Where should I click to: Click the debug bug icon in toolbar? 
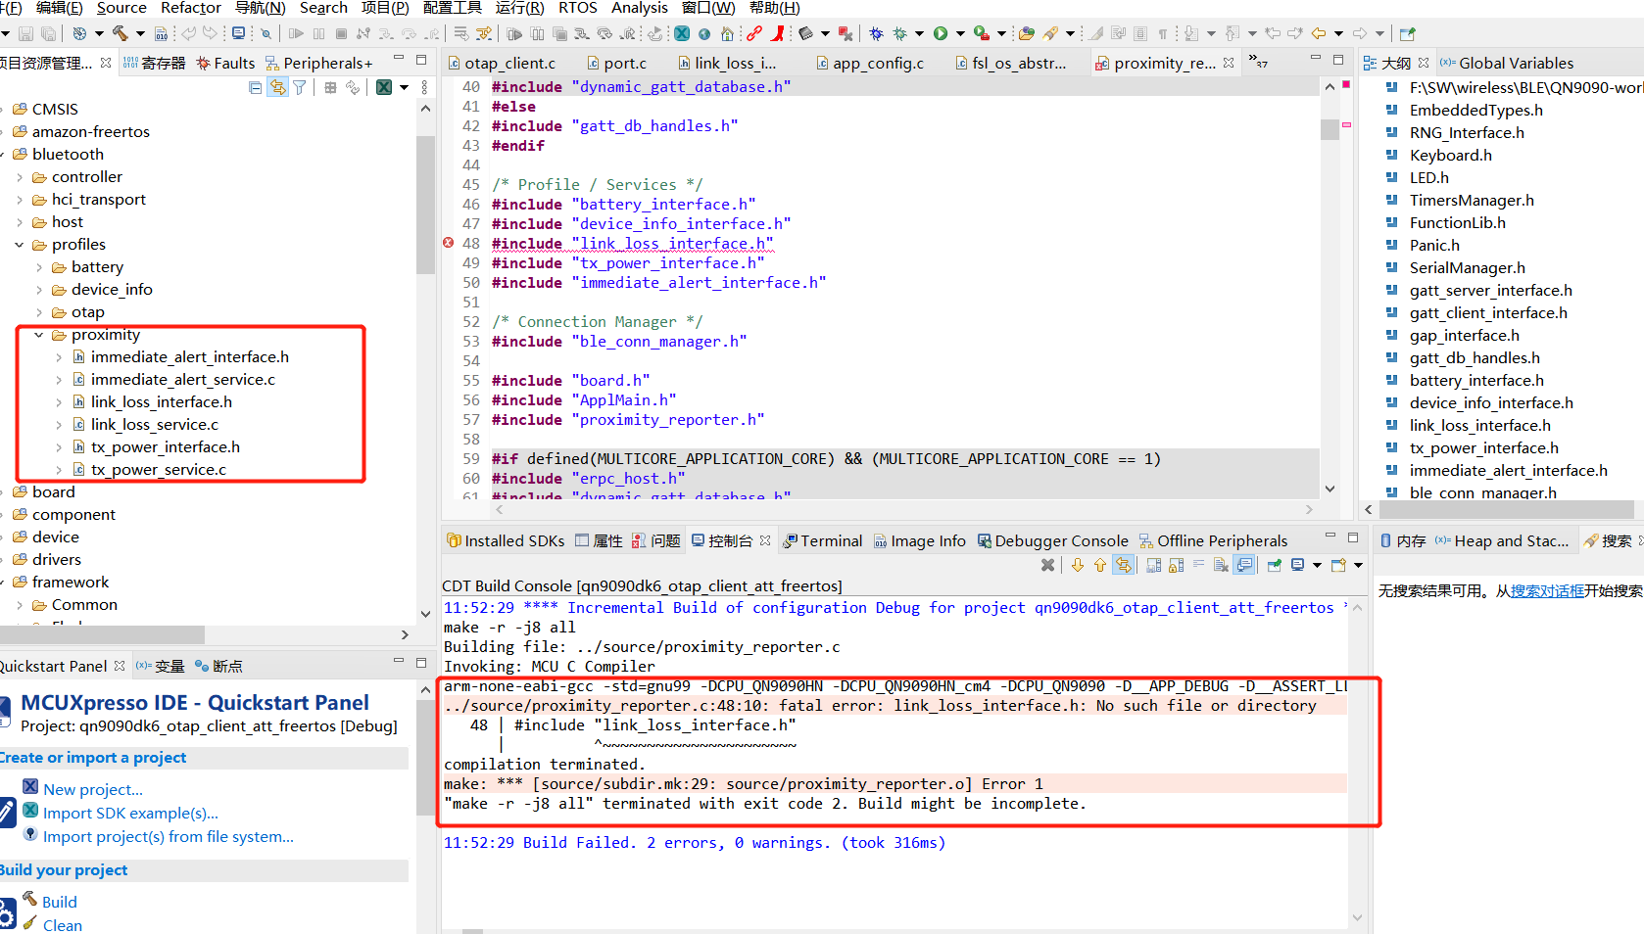876,33
